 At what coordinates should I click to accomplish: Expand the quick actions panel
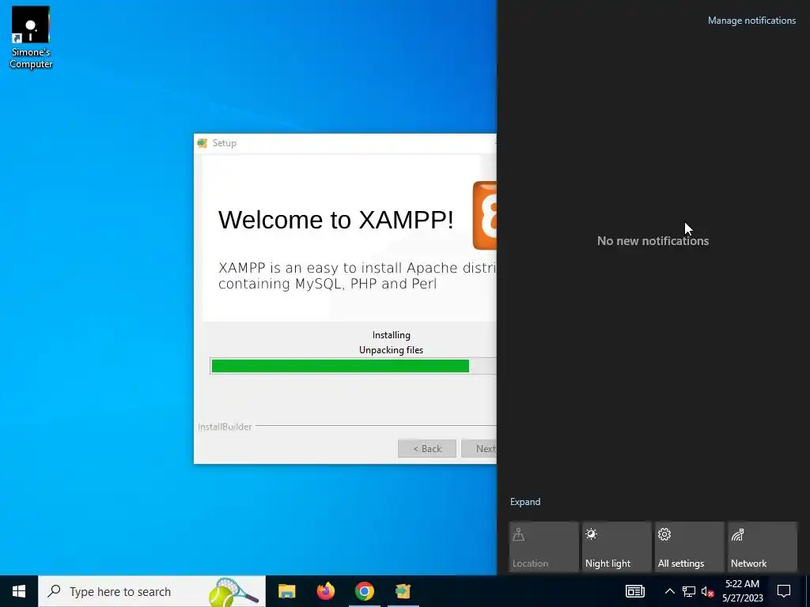[x=525, y=502]
